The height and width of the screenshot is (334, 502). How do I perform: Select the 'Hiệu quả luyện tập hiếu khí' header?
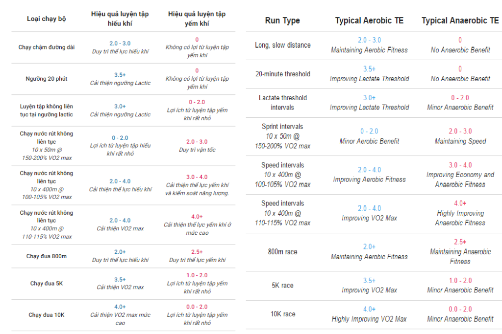[x=120, y=19]
